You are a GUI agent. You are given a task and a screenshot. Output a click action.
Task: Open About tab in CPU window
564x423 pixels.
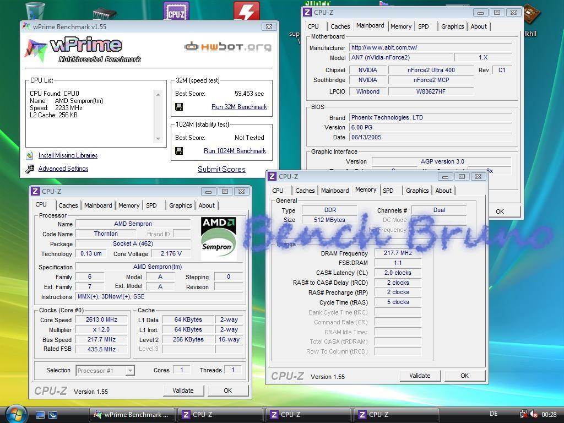pos(207,205)
